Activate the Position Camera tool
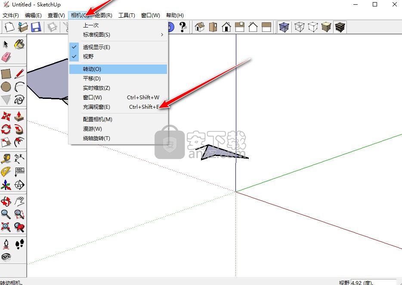 coord(6,244)
